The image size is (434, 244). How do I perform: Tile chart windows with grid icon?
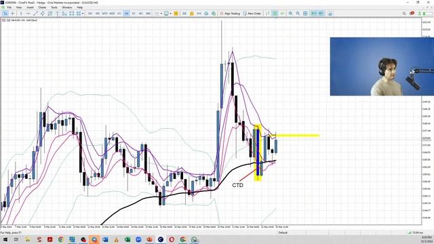pyautogui.click(x=305, y=14)
